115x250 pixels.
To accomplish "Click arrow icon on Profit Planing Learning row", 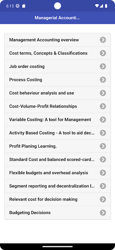I will pos(103,146).
